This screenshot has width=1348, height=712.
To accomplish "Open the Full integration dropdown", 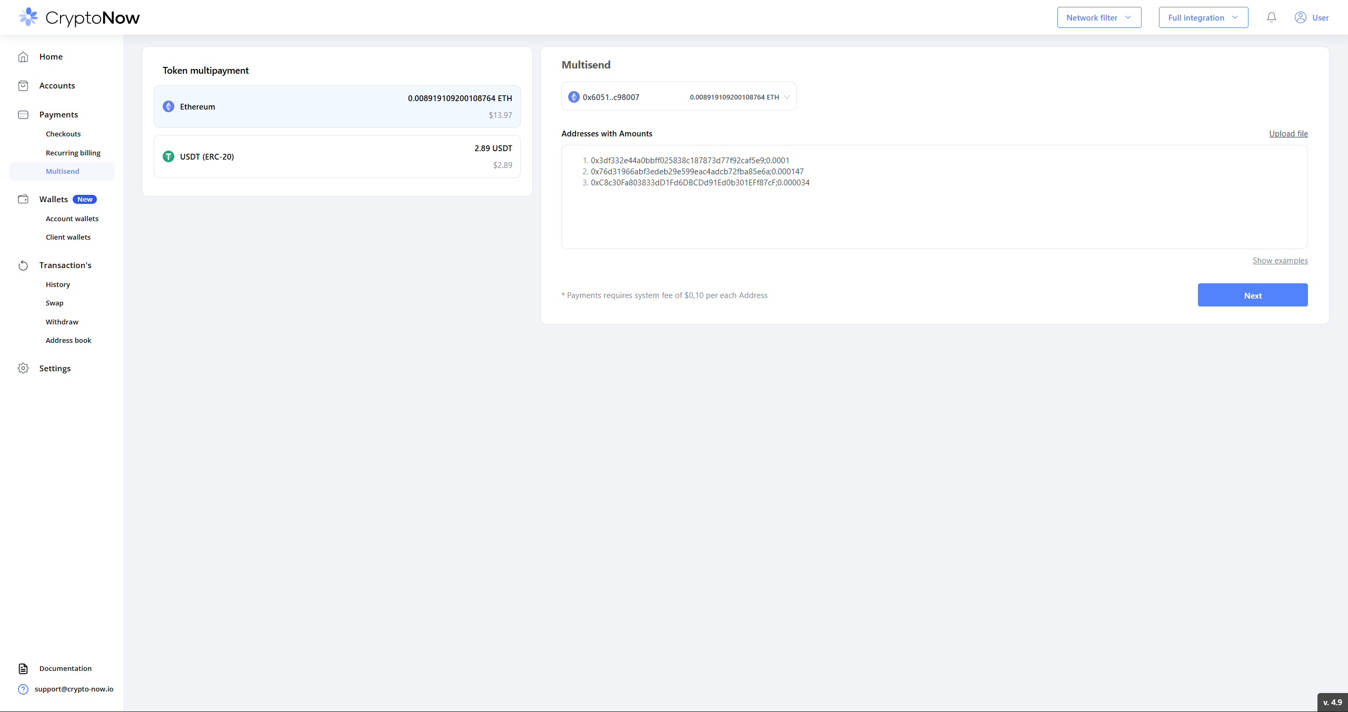I will tap(1203, 17).
